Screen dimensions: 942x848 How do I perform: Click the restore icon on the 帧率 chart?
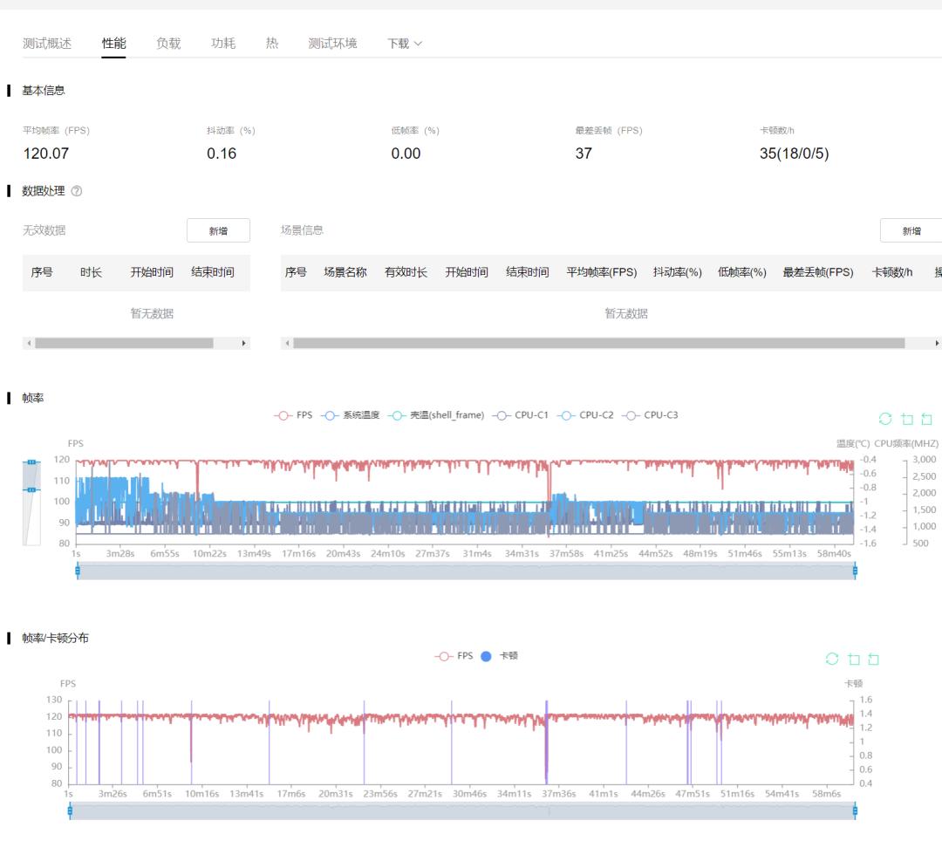click(885, 419)
